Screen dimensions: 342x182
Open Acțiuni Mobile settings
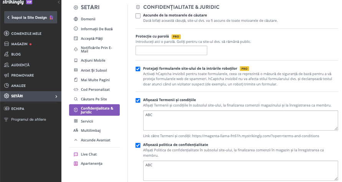(93, 60)
